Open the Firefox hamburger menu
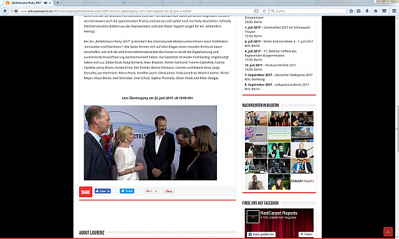This screenshot has width=399, height=239. click(x=394, y=11)
